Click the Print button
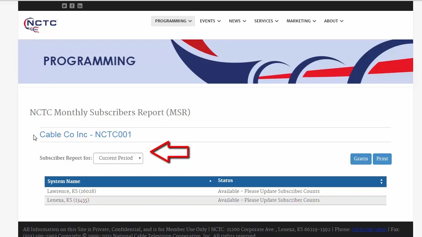 coord(382,159)
